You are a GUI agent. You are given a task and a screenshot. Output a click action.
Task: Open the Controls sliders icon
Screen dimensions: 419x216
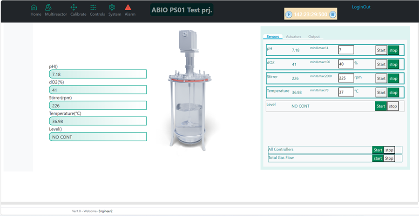pos(94,7)
